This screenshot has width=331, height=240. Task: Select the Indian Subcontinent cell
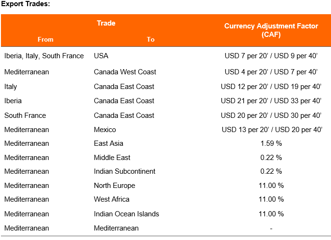tap(125, 171)
